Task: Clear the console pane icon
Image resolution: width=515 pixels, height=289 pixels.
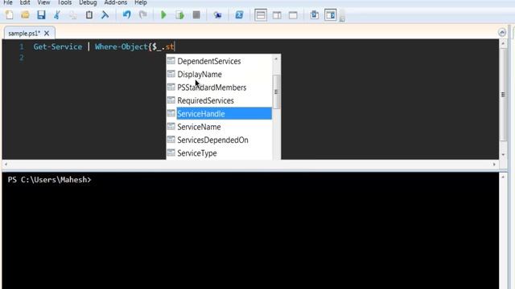Action: (105, 15)
